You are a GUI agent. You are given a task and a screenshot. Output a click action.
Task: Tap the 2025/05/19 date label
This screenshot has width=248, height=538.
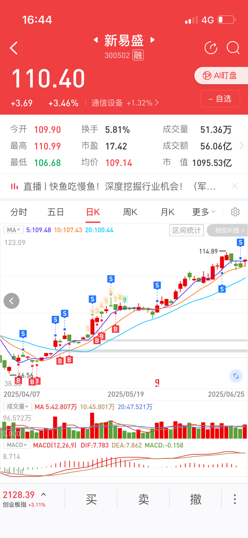(x=126, y=394)
